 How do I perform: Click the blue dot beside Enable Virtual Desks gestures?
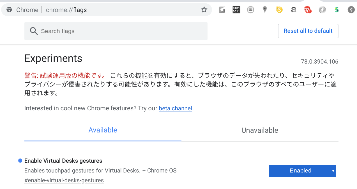20,161
